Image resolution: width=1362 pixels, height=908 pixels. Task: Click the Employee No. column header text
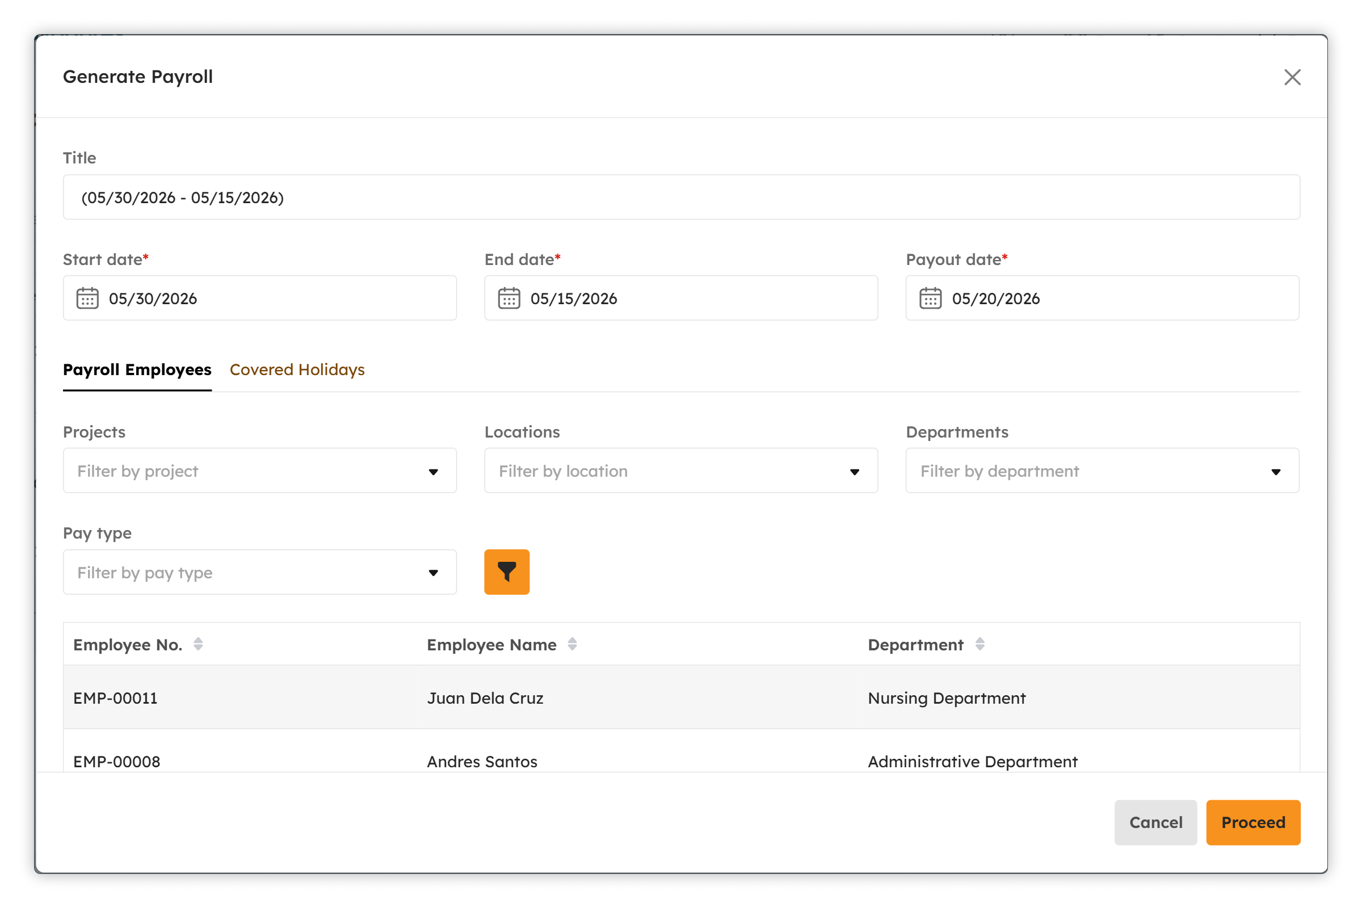(128, 645)
